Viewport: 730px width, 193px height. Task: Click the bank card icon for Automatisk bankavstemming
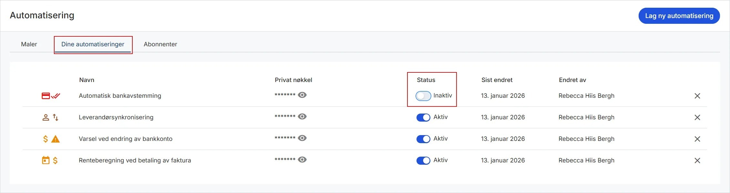tap(46, 96)
